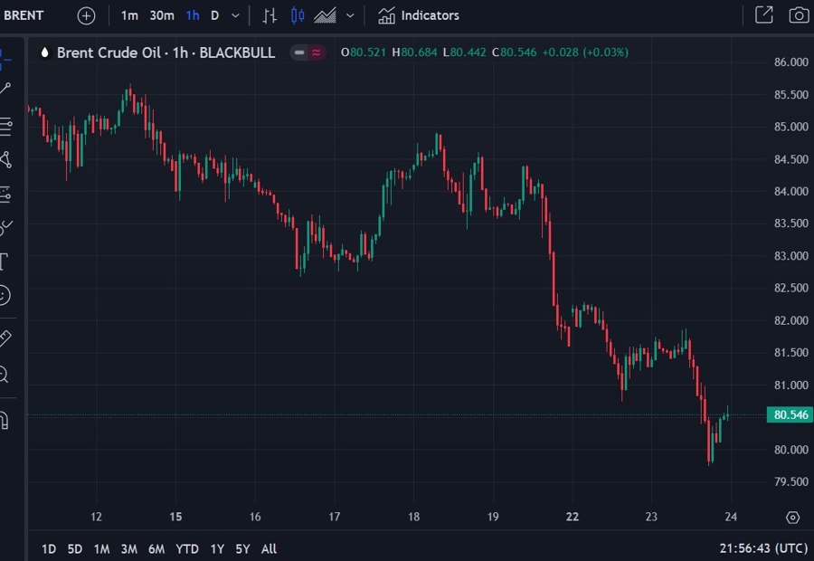Activate the Magnet mode tool
Screen dimensions: 814x561
point(5,421)
